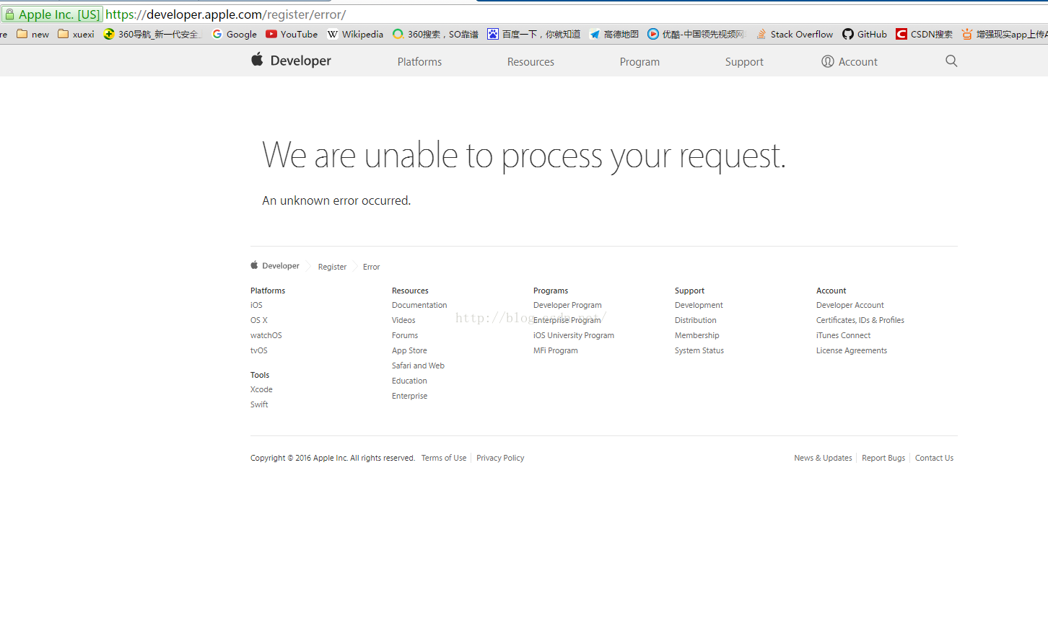The image size is (1048, 620).
Task: Open the Enterprise footer link under Resources
Action: pos(409,396)
